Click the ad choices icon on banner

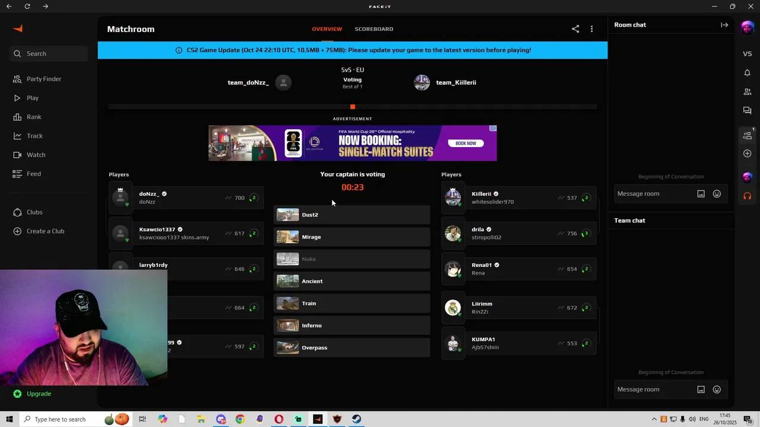[493, 128]
